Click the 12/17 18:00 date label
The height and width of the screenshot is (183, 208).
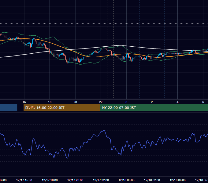(x=50, y=180)
